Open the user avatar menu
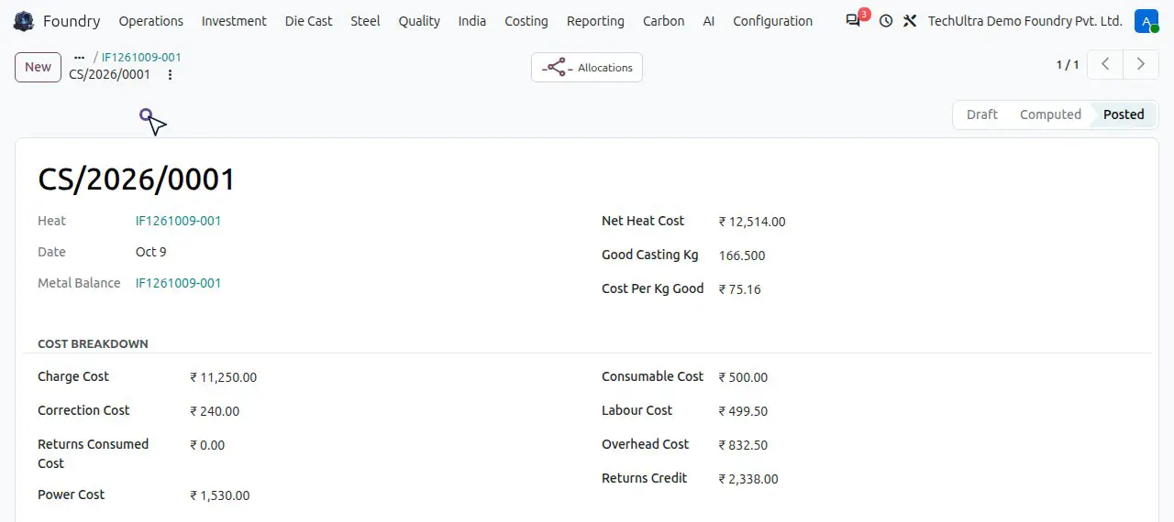The height and width of the screenshot is (522, 1174). click(x=1146, y=21)
